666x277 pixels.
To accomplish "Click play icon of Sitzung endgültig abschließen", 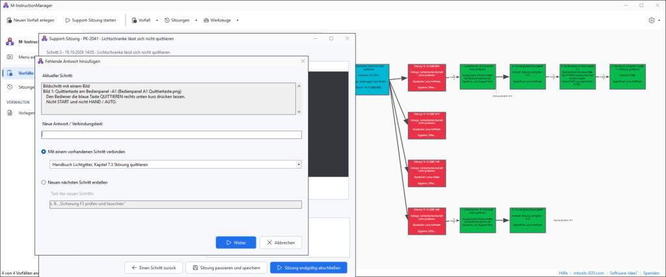I will [x=279, y=268].
